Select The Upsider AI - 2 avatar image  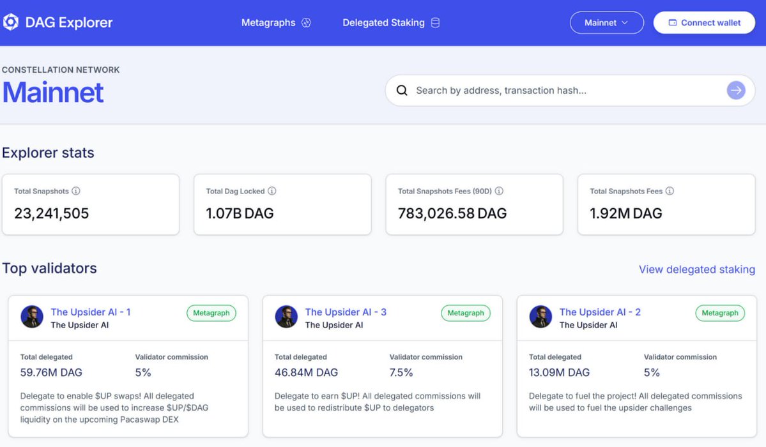pyautogui.click(x=540, y=317)
